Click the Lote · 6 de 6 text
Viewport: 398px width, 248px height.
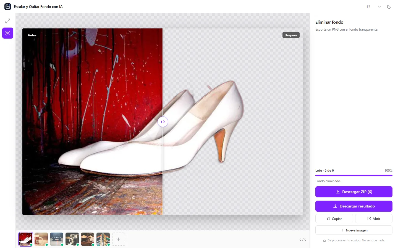[x=324, y=171]
